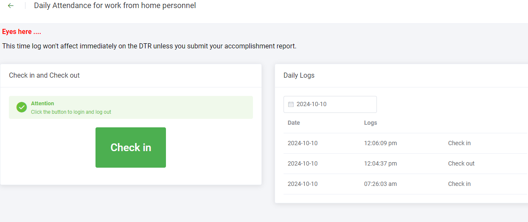
Task: Click the Daily Logs panel heading
Action: (x=299, y=76)
